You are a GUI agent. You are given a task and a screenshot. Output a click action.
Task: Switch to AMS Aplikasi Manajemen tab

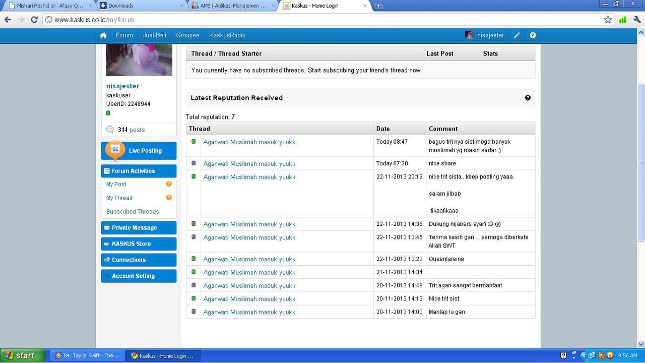(x=232, y=6)
